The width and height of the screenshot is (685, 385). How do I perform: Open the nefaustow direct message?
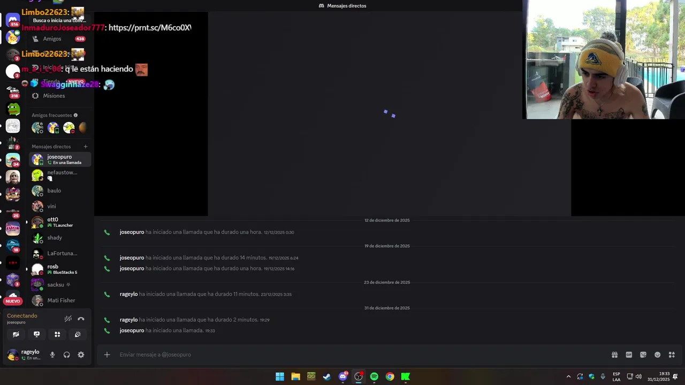[x=59, y=175]
